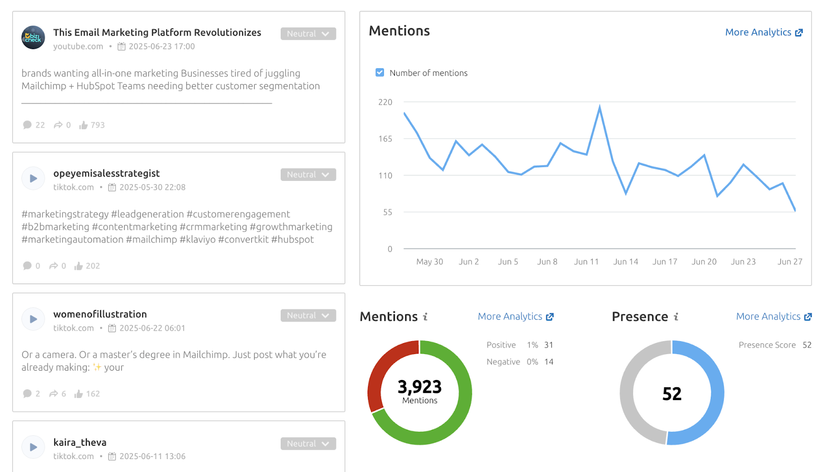This screenshot has width=827, height=472.
Task: Click the external-link icon next to top More Analytics
Action: point(800,32)
